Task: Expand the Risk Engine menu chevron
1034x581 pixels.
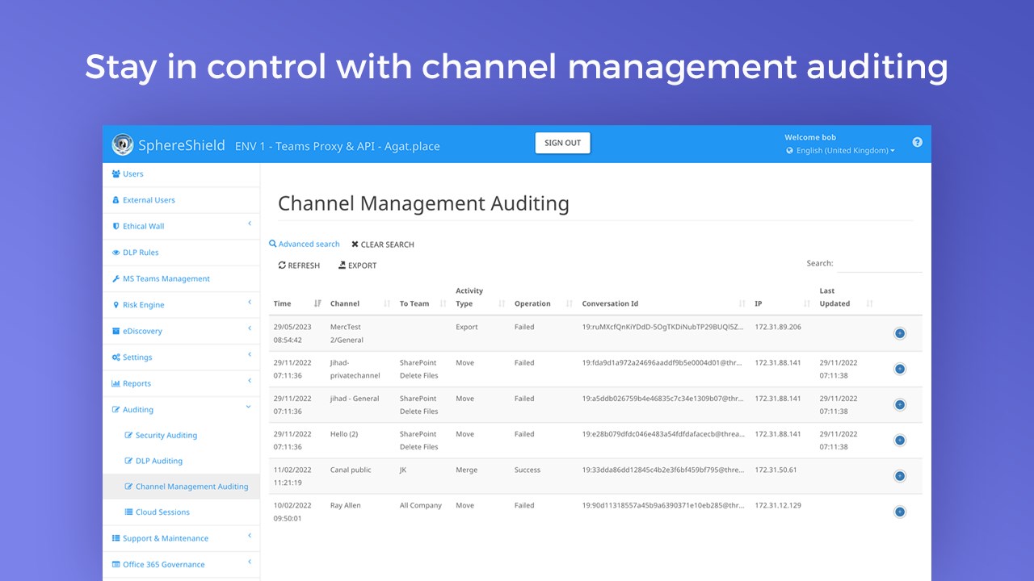Action: pos(250,303)
